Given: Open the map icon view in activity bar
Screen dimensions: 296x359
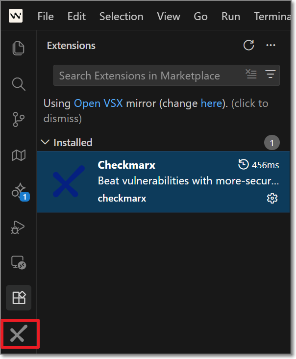Looking at the screenshot, I should (x=18, y=155).
